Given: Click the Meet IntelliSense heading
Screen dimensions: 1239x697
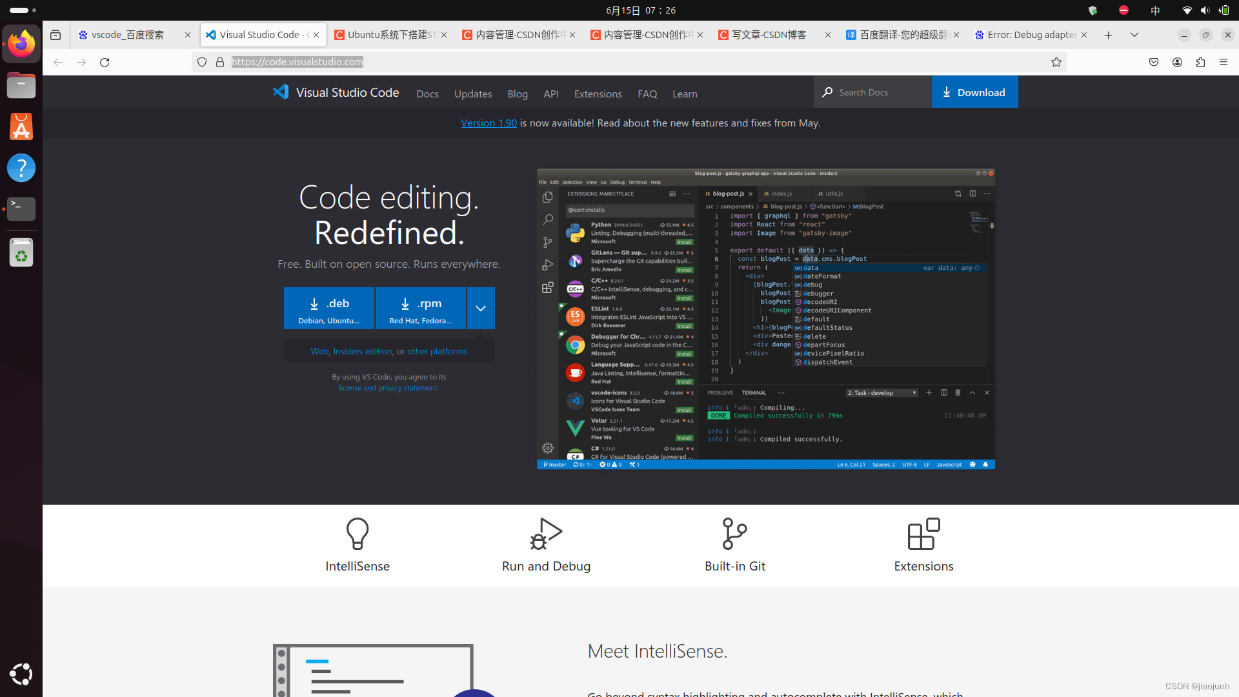Looking at the screenshot, I should point(657,651).
